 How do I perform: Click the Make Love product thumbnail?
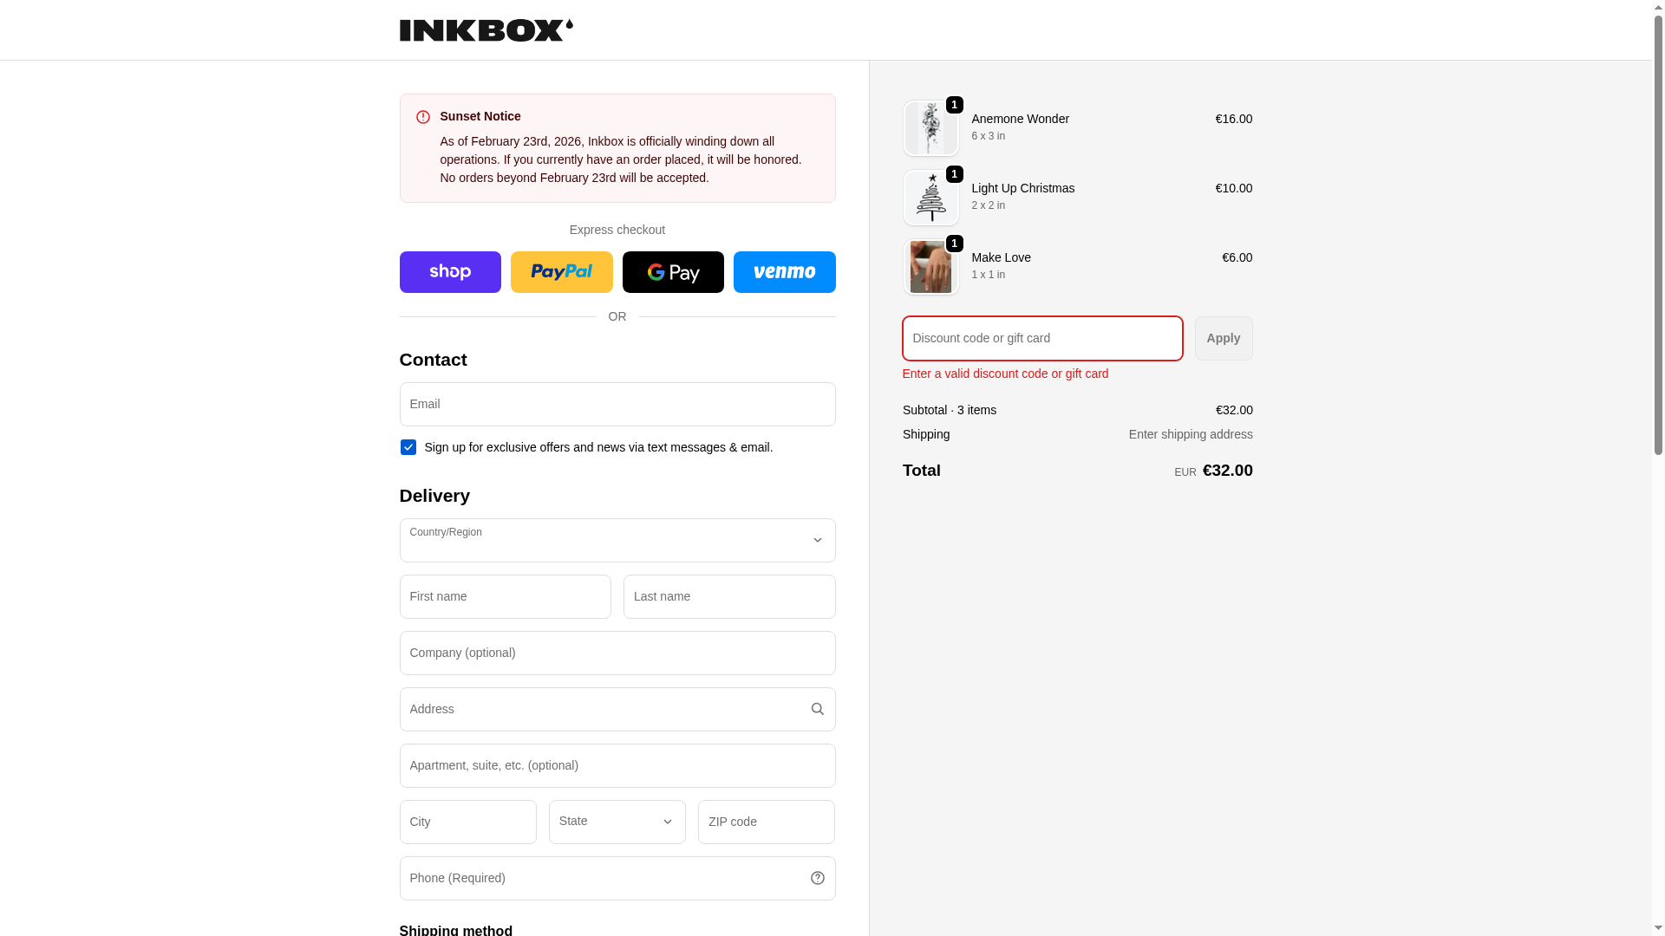[x=930, y=267]
